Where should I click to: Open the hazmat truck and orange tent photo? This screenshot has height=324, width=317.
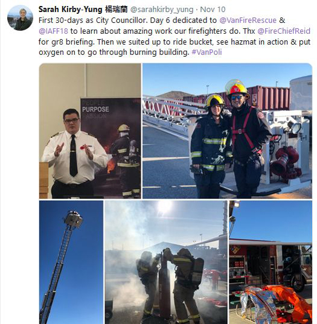(271, 262)
